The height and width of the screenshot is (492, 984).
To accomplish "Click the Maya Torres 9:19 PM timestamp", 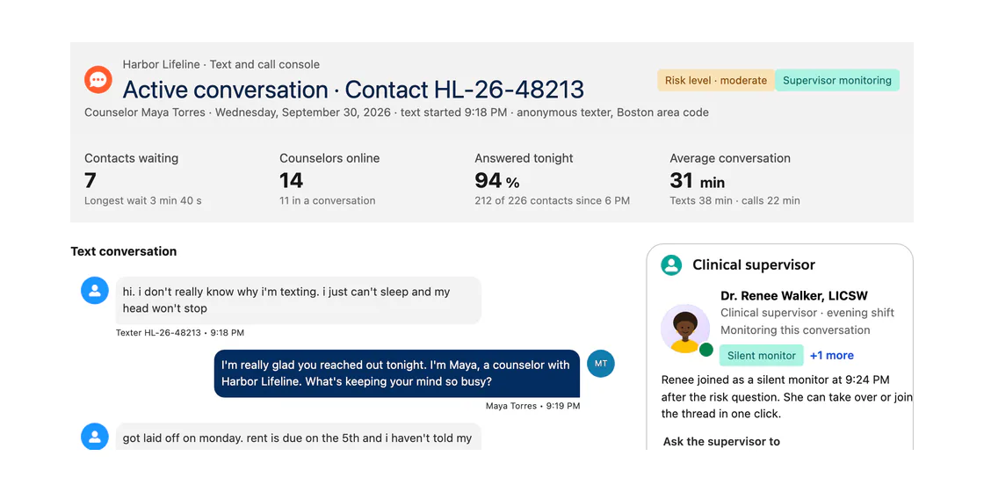I will (x=532, y=406).
